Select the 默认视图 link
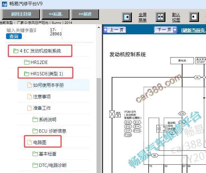This screenshot has width=206, height=173. (176, 18)
